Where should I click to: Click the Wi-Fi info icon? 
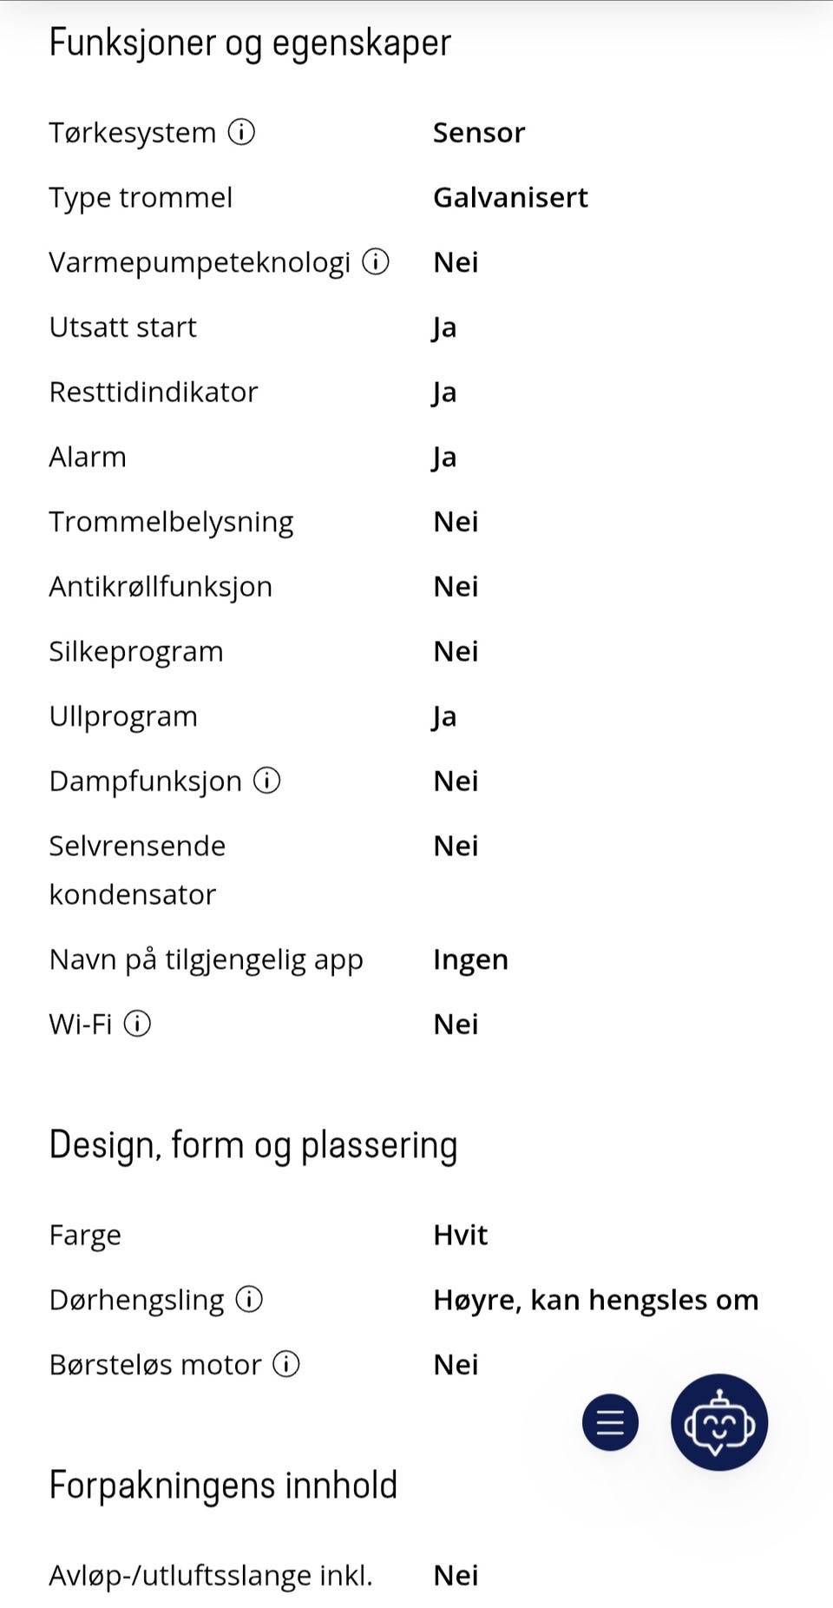pos(137,1024)
